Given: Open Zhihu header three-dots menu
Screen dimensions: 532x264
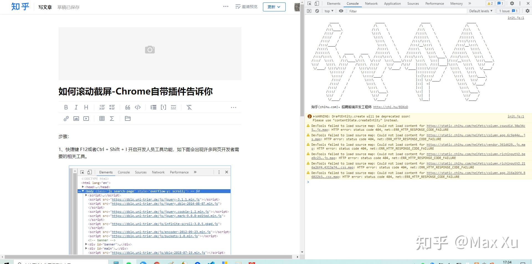Looking at the screenshot, I should [x=226, y=6].
